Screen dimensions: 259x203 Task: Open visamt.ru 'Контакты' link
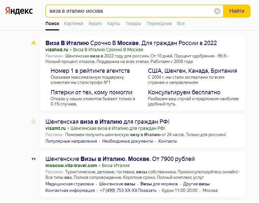[168, 141]
